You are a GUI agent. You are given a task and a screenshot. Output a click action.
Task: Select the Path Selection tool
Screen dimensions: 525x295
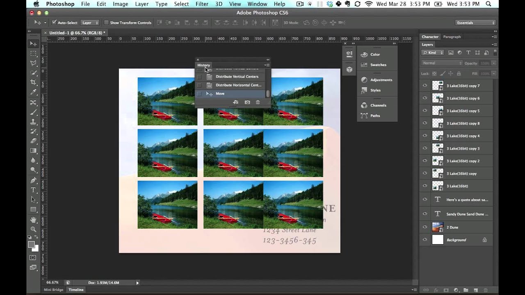[33, 200]
